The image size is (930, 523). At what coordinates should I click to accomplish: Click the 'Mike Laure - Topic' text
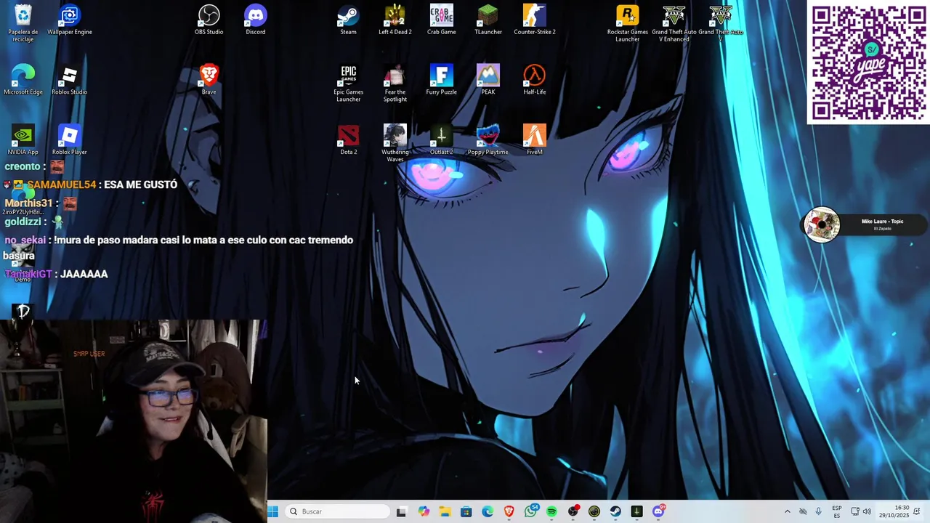(x=882, y=222)
